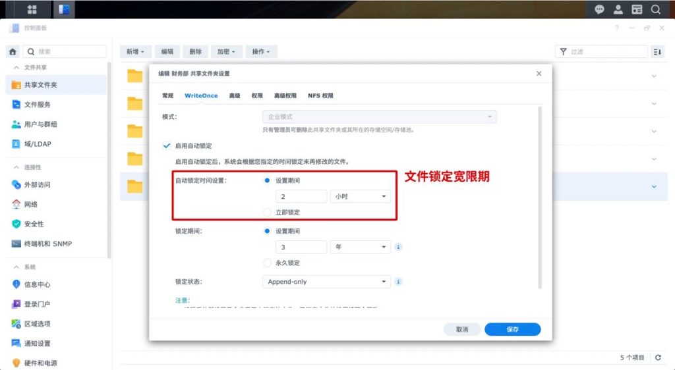Click the home icon in Control Panel
The image size is (675, 370).
(13, 51)
